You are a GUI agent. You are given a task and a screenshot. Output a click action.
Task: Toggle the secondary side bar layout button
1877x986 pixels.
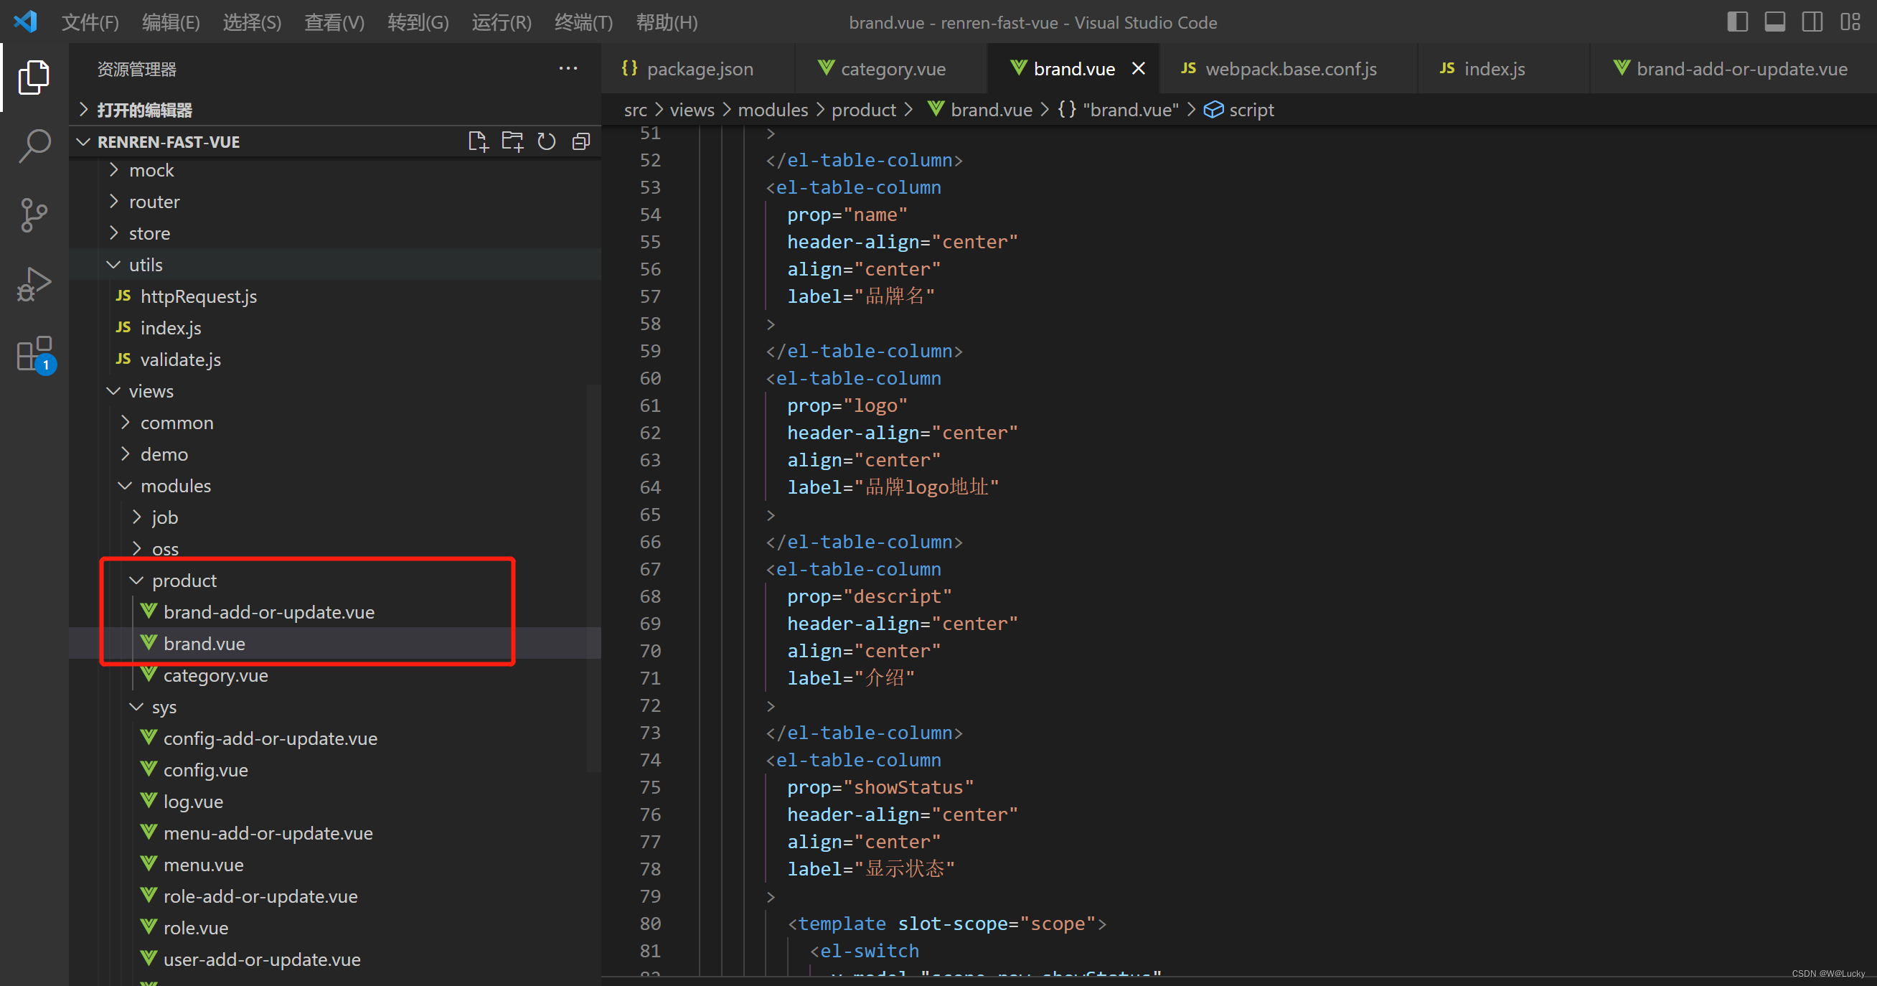coord(1812,22)
